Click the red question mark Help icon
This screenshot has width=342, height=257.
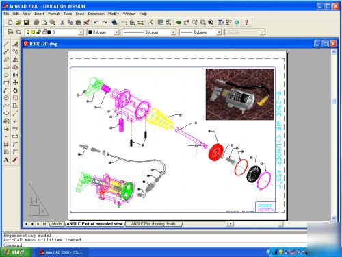click(x=246, y=23)
